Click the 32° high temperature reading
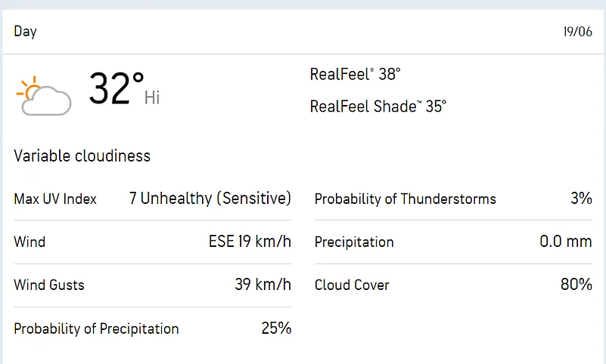 tap(116, 89)
